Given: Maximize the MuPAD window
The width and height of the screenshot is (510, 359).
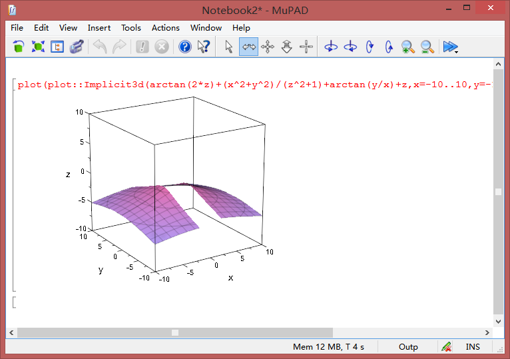Looking at the screenshot, I should point(467,8).
